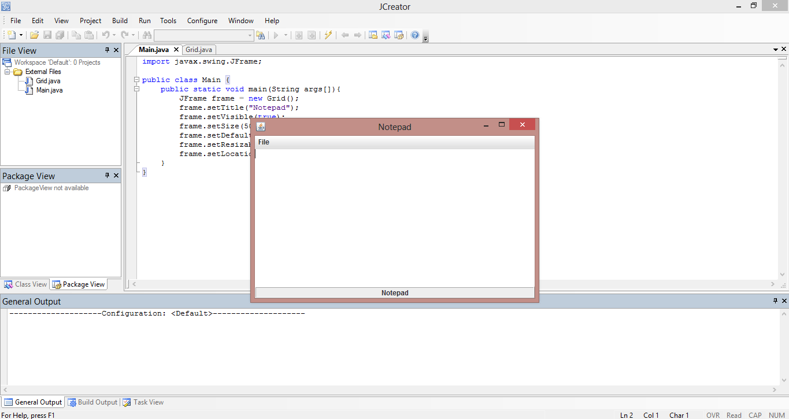This screenshot has height=419, width=789.
Task: Switch to the Grid.java editor tab
Action: tap(199, 50)
